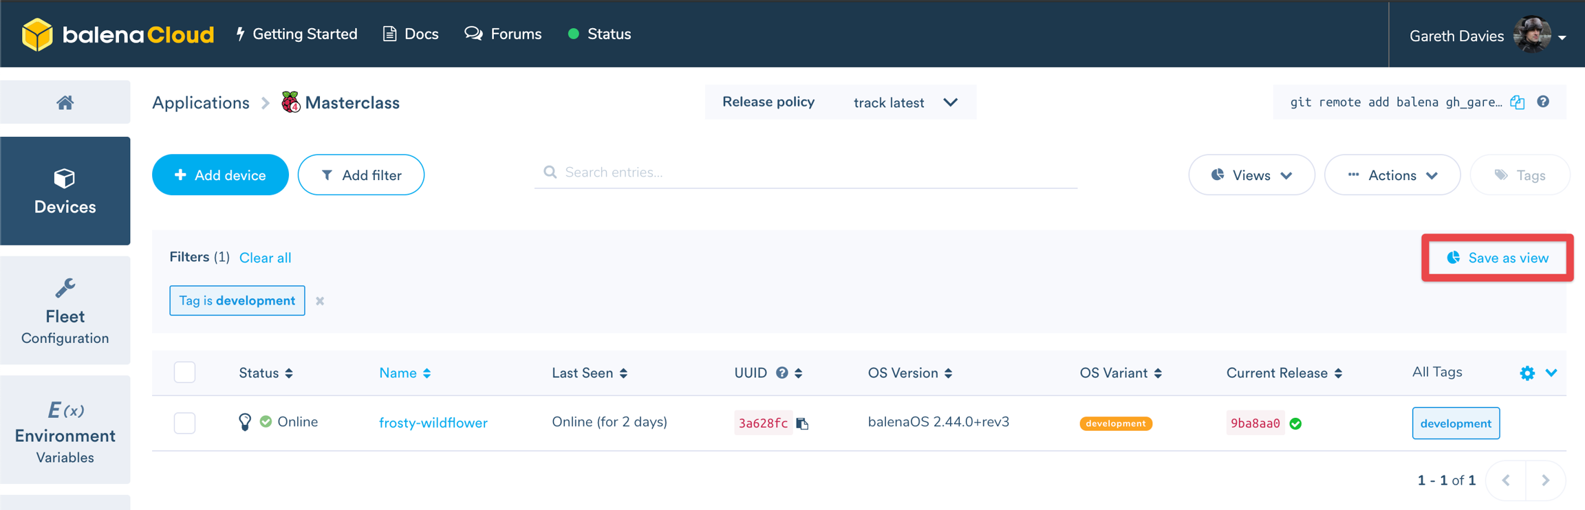Viewport: 1585px width, 510px height.
Task: Sort devices by Status column
Action: tap(266, 373)
